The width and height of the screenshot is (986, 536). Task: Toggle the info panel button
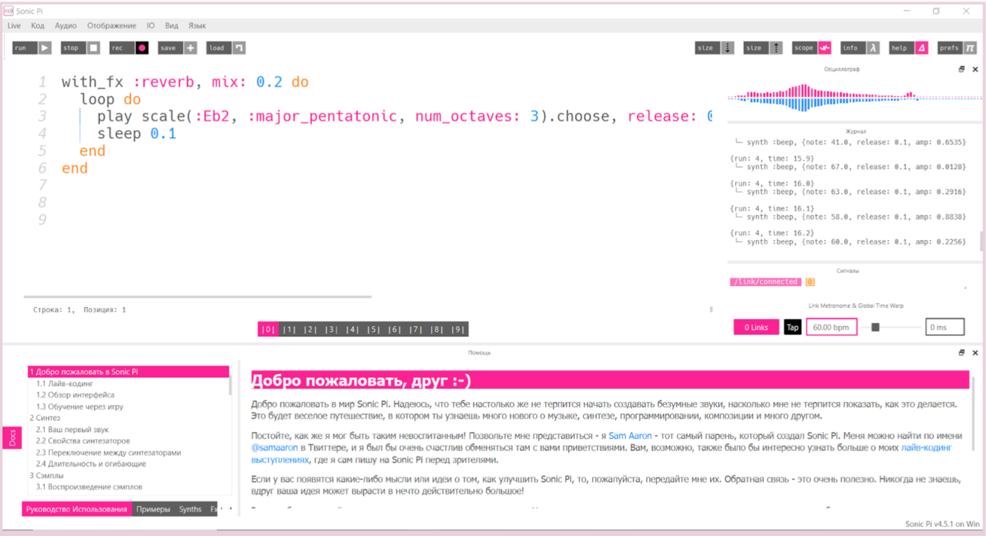click(860, 48)
